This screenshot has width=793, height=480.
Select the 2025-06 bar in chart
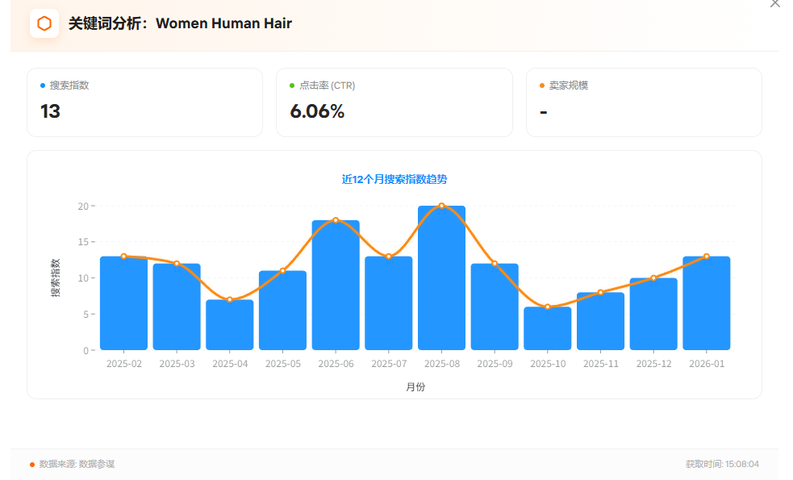pyautogui.click(x=336, y=286)
